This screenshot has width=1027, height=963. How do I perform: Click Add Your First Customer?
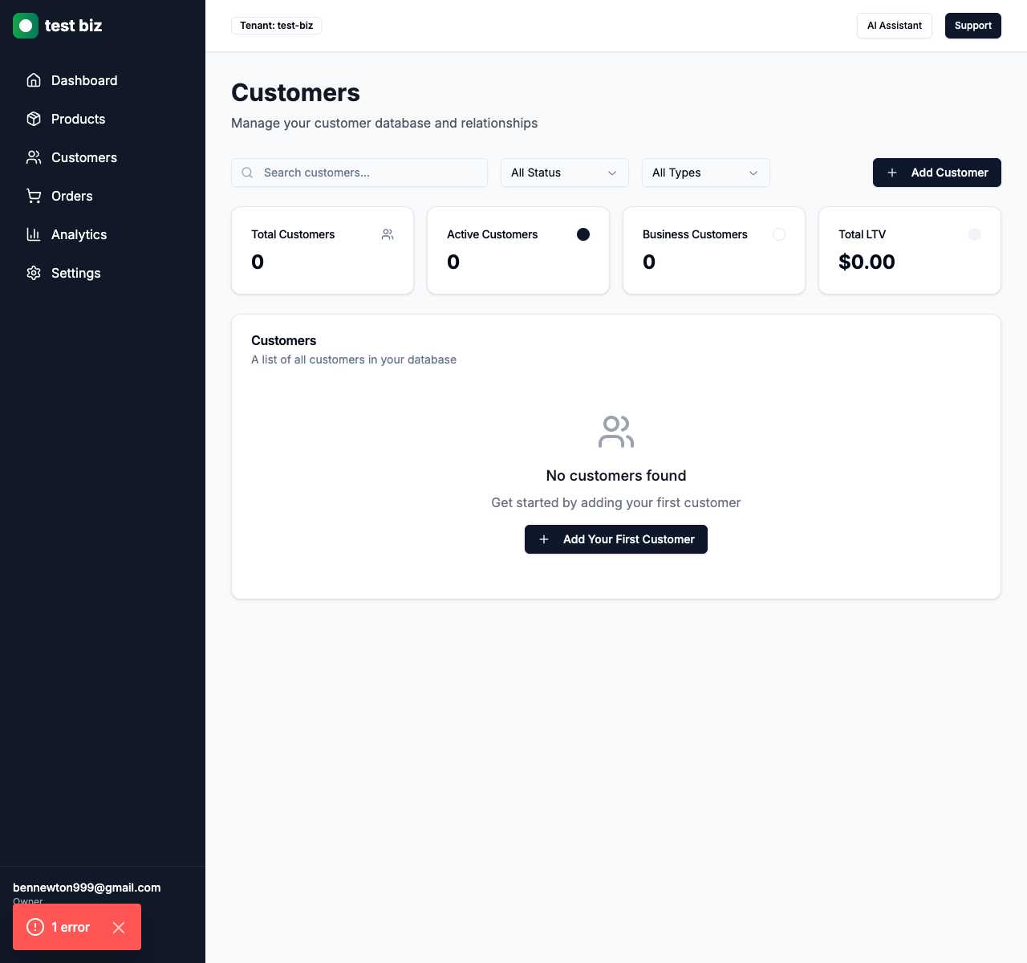click(615, 539)
